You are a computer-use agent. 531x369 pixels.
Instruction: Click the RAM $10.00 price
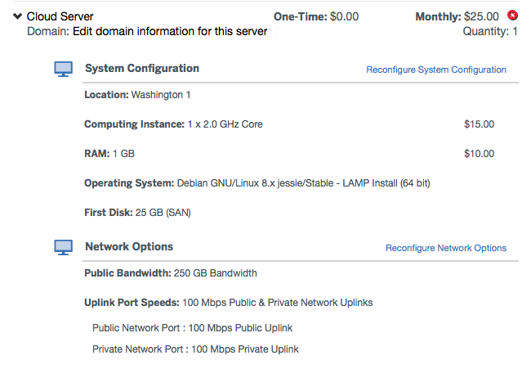point(479,154)
